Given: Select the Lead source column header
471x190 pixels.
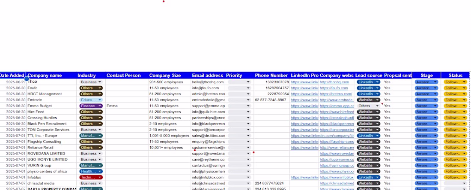Looking at the screenshot, I should pyautogui.click(x=369, y=76).
